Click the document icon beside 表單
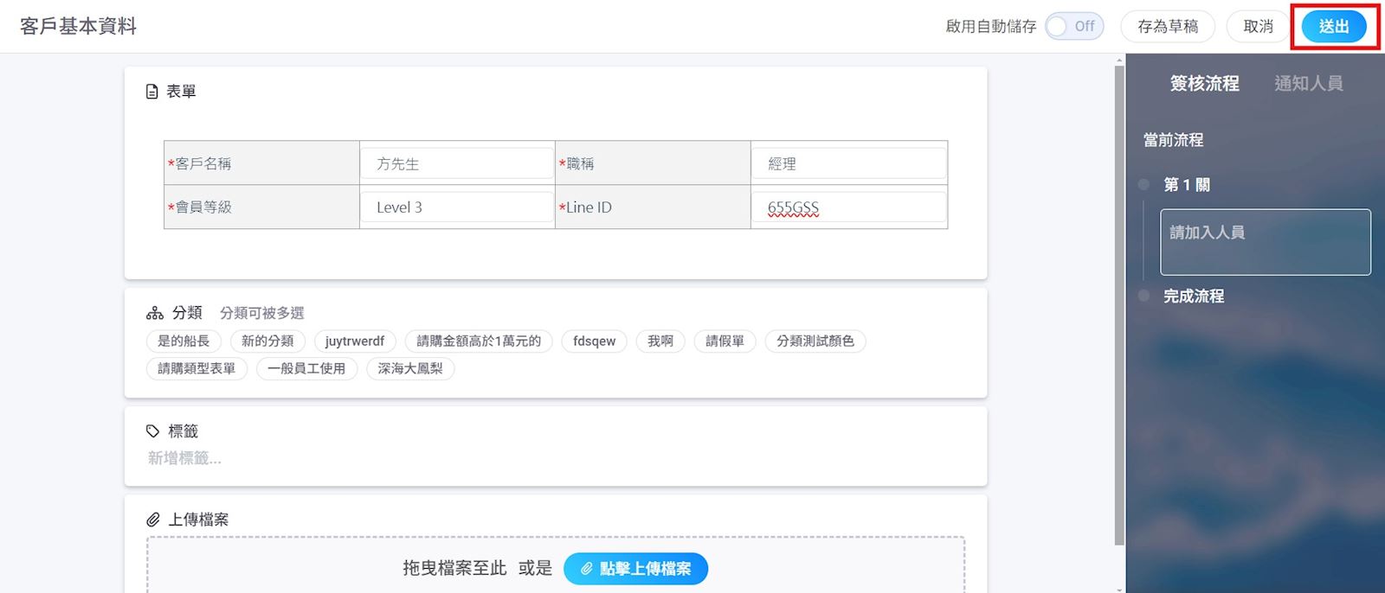The height and width of the screenshot is (593, 1385). [152, 92]
